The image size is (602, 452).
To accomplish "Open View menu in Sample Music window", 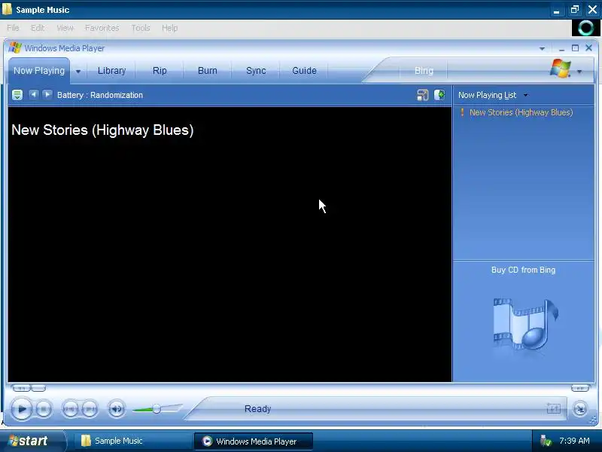I will point(65,28).
